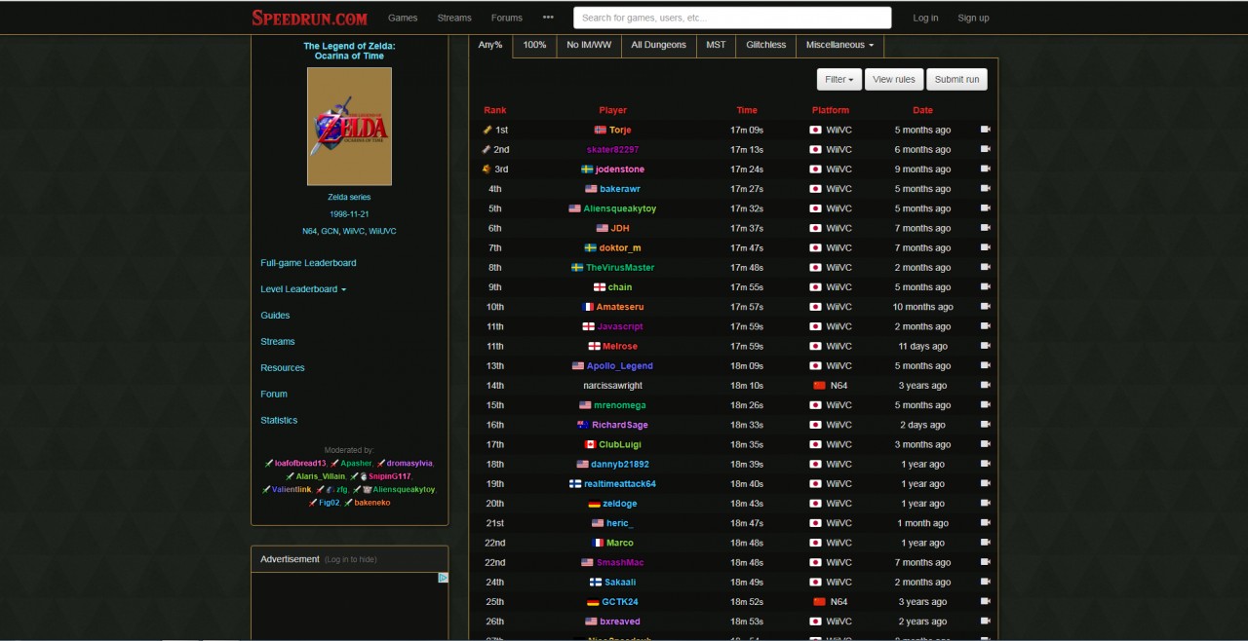Open Streams link in left sidebar
The height and width of the screenshot is (641, 1248).
[278, 342]
